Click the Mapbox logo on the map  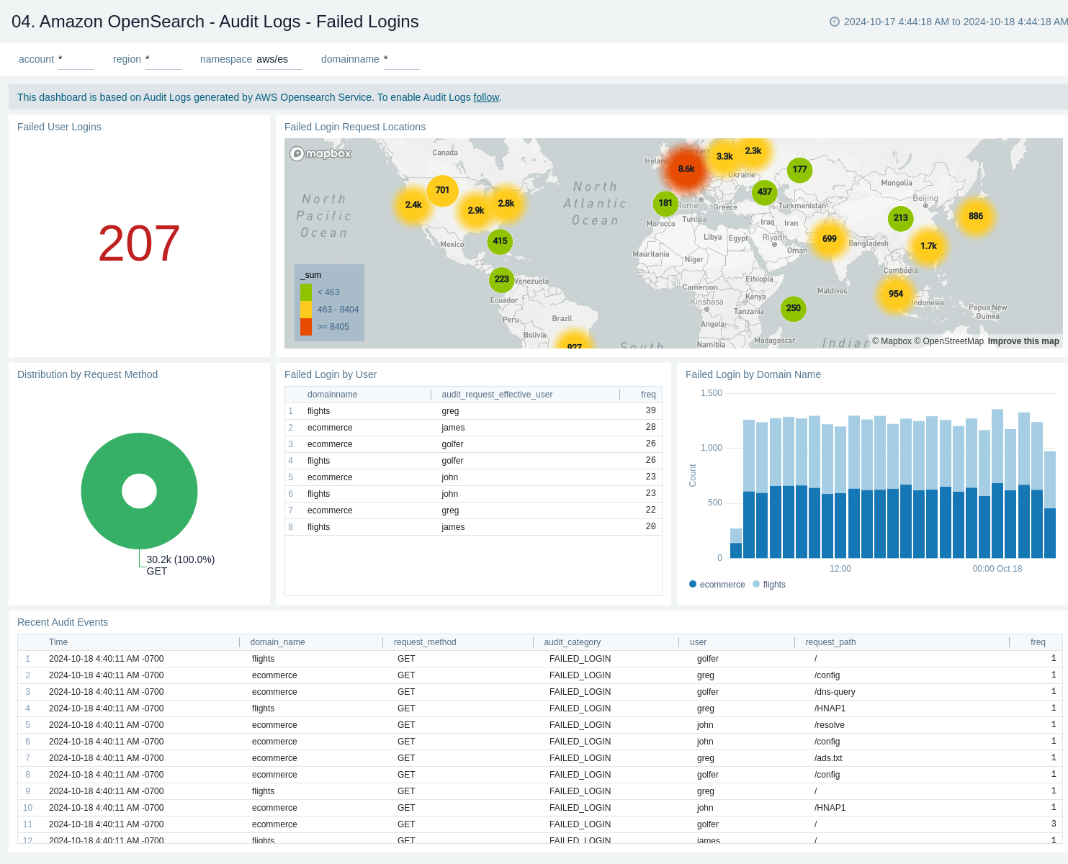pyautogui.click(x=320, y=153)
